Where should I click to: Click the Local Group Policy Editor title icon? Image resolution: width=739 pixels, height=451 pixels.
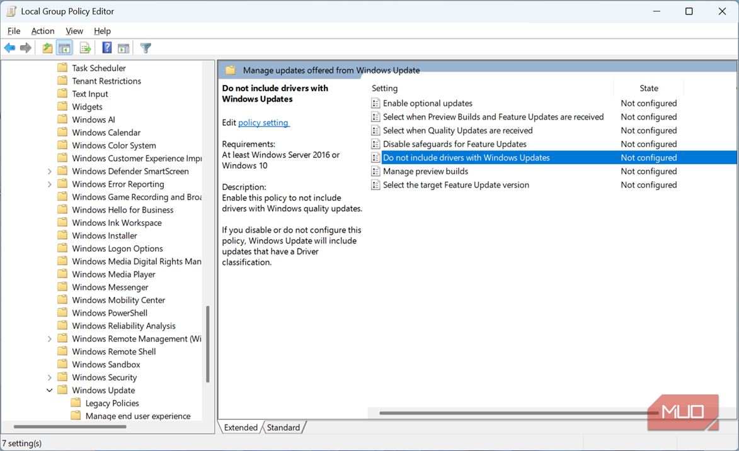[11, 11]
